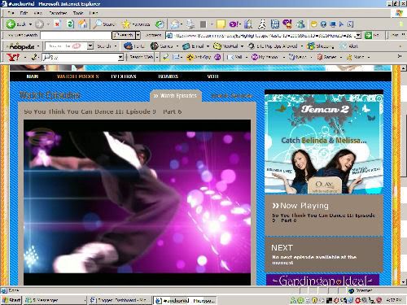This screenshot has height=305, width=407.
Task: Go to the Home page icon
Action: point(83,24)
